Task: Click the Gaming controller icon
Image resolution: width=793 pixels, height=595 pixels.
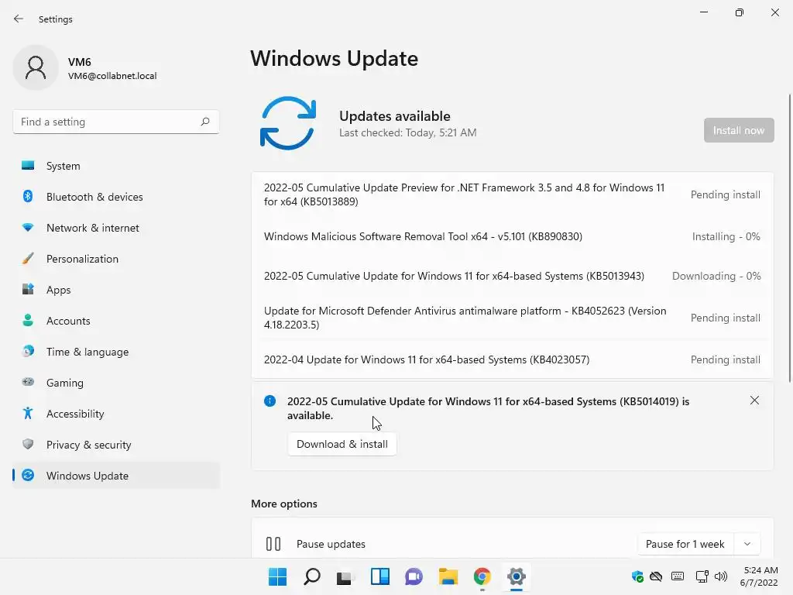Action: pos(28,382)
